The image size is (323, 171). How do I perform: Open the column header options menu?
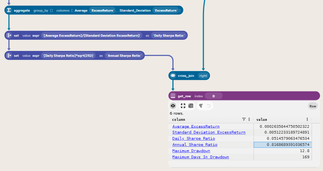coord(249,120)
